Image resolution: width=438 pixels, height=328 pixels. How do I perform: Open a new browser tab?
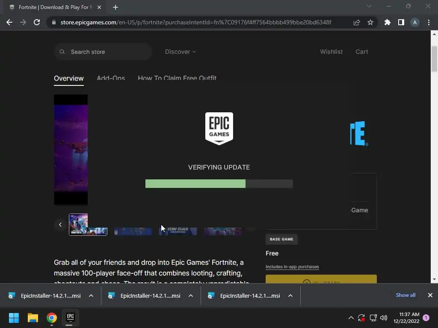115,7
